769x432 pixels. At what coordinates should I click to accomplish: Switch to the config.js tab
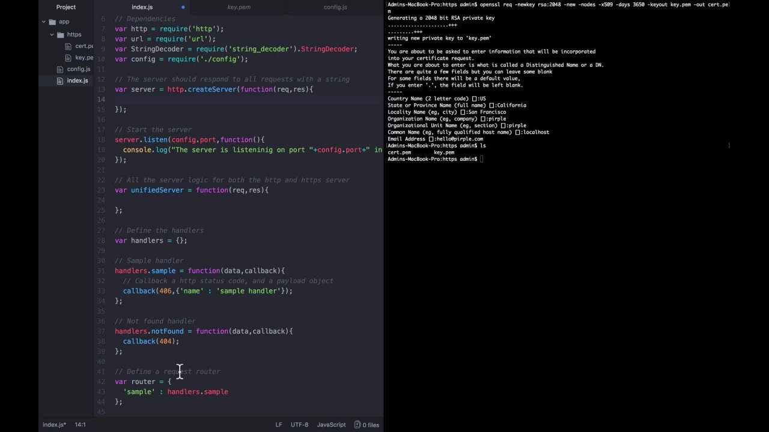pos(335,7)
